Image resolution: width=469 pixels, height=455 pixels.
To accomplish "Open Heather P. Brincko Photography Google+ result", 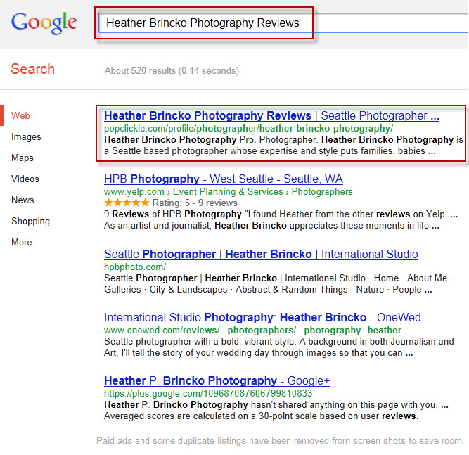I will point(217,381).
